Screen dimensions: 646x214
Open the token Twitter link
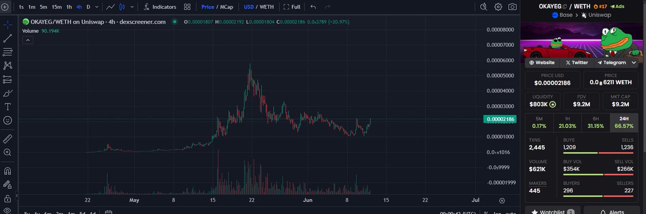[x=577, y=62]
